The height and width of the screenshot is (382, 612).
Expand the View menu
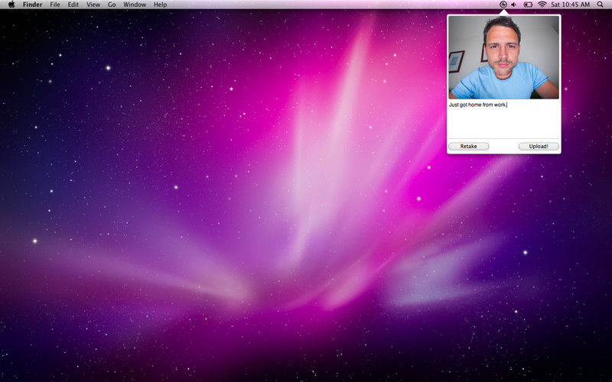93,5
